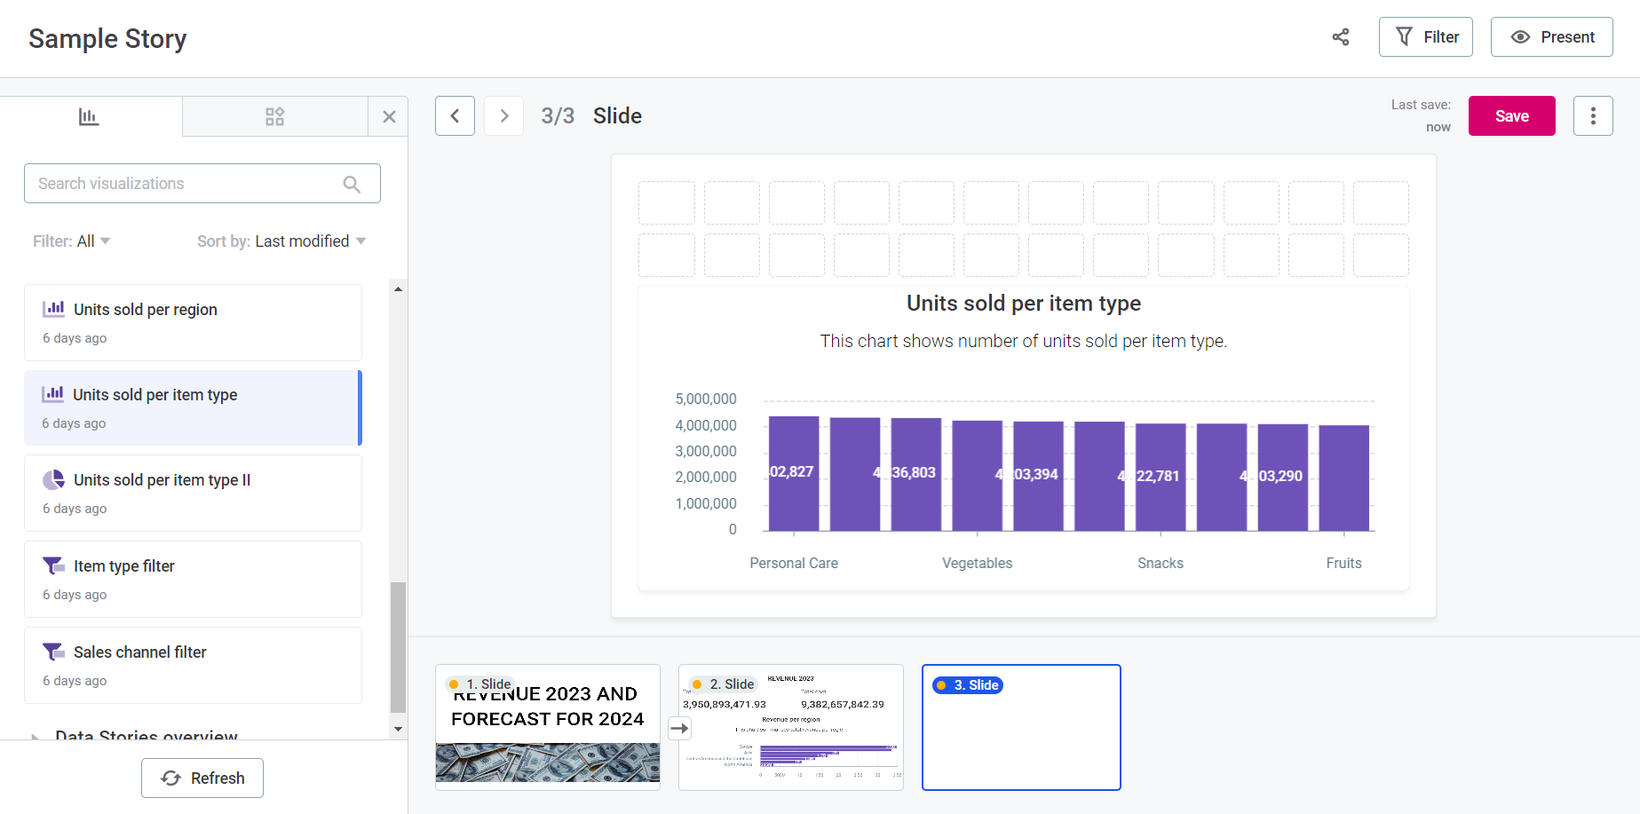Click Refresh at the panel bottom
The width and height of the screenshot is (1640, 814).
pyautogui.click(x=202, y=778)
